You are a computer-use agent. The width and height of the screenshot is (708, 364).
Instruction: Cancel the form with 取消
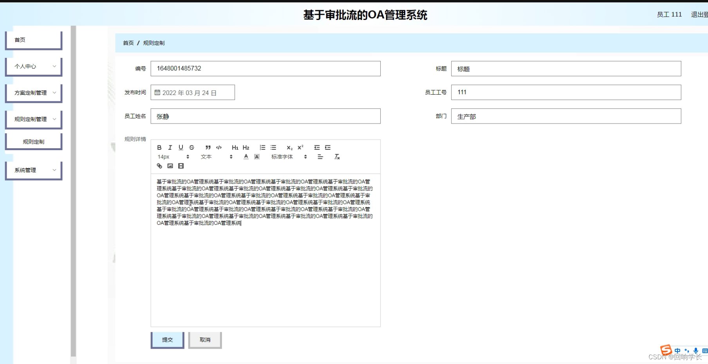[x=205, y=340]
